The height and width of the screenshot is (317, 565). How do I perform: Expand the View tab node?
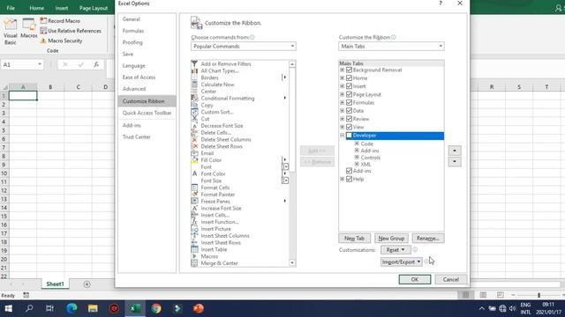point(342,127)
